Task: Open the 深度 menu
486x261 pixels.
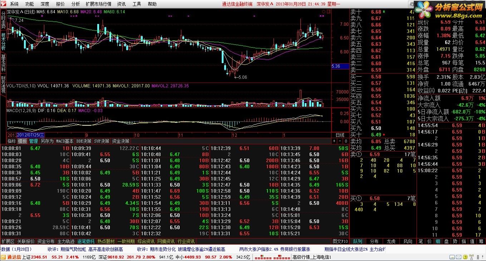Action: (x=45, y=4)
